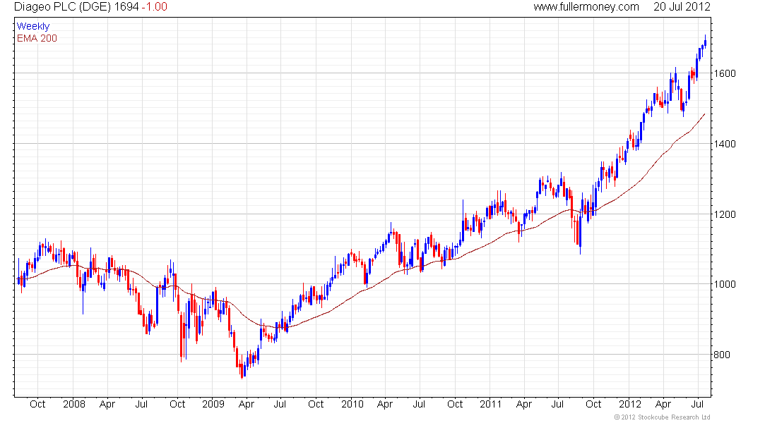This screenshot has height=423, width=777.
Task: Click the 1600 price axis label
Action: pos(725,74)
